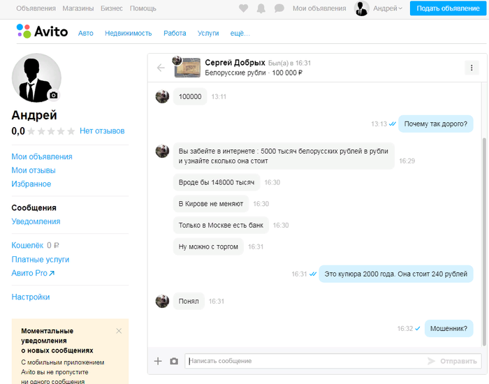The width and height of the screenshot is (489, 384).
Task: Open the Недвижимость category
Action: pos(129,34)
